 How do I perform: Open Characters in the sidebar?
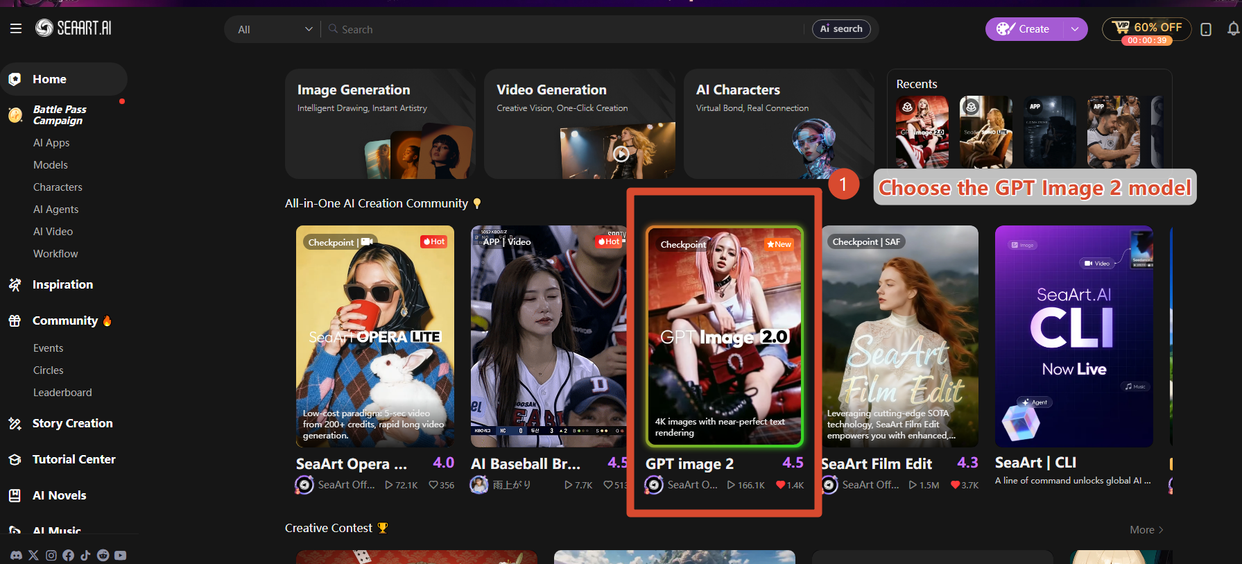tap(58, 187)
